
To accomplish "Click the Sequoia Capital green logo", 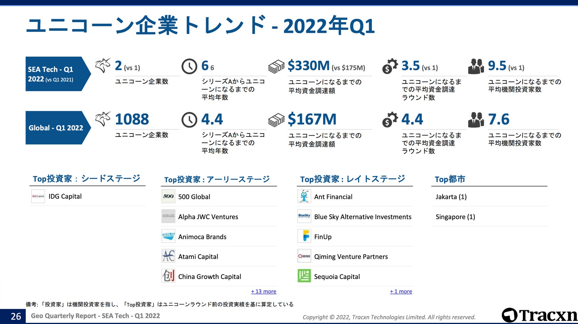I will pyautogui.click(x=304, y=276).
